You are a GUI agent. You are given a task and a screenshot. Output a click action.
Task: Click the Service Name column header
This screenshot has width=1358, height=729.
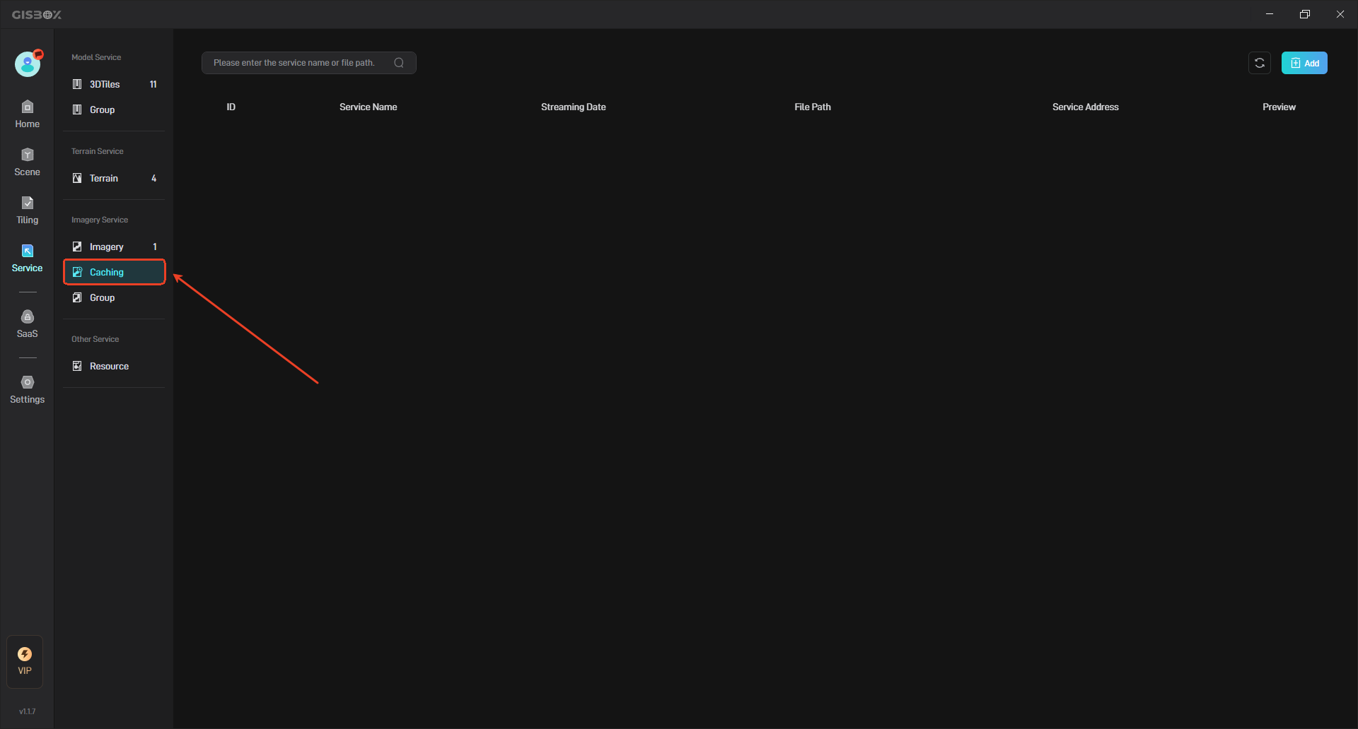point(368,107)
